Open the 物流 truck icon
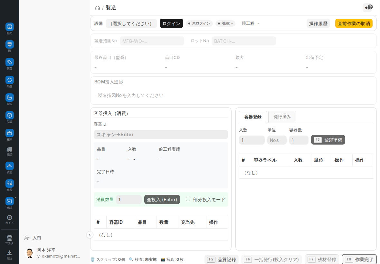Image resolution: width=380 pixels, height=264 pixels. pos(9,149)
